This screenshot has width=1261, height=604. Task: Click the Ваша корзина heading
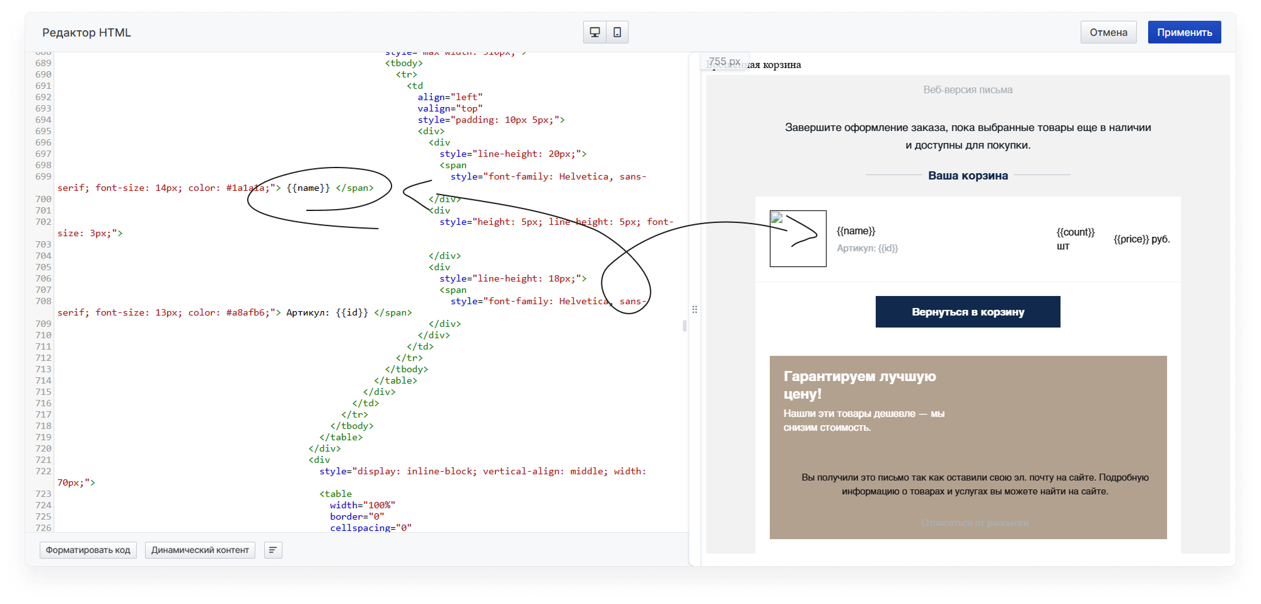968,176
